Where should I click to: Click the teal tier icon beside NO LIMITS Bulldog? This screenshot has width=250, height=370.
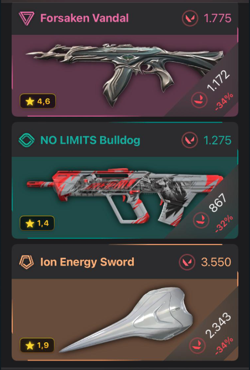[27, 140]
